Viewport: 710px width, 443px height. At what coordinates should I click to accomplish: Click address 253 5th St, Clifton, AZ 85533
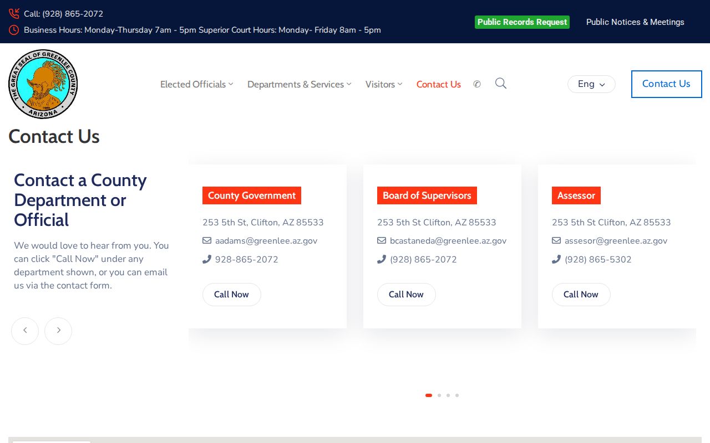pos(263,223)
